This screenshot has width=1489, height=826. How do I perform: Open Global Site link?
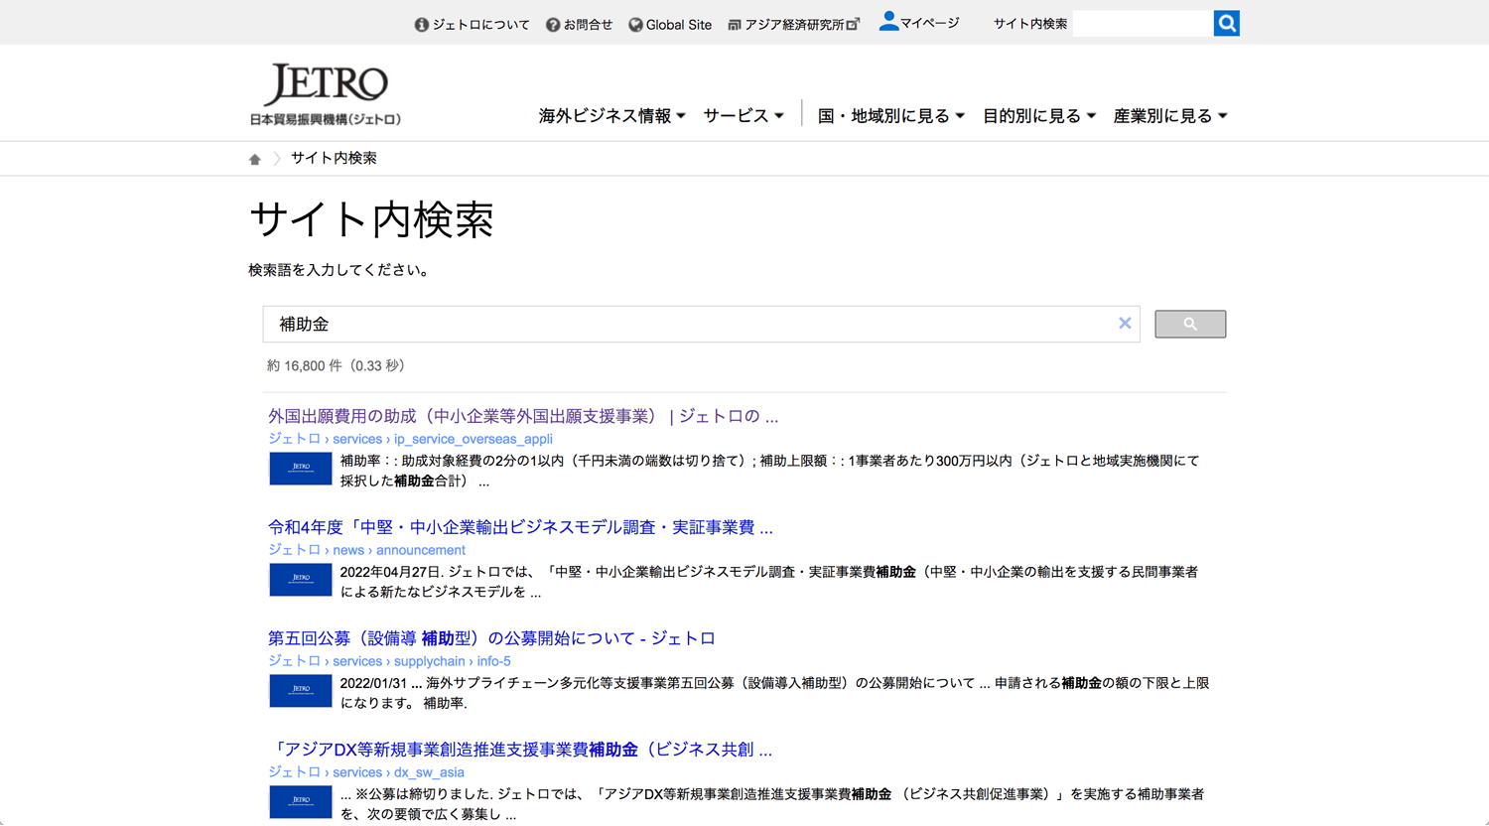pos(670,25)
